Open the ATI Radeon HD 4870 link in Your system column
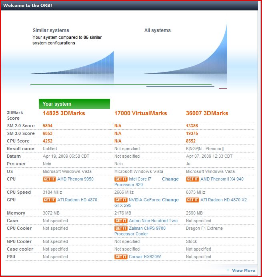Image resolution: width=262 pixels, height=277 pixels. (77, 200)
